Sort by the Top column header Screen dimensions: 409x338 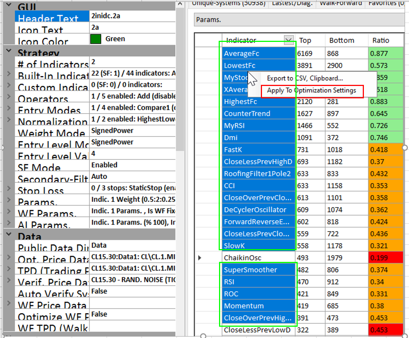coord(305,40)
